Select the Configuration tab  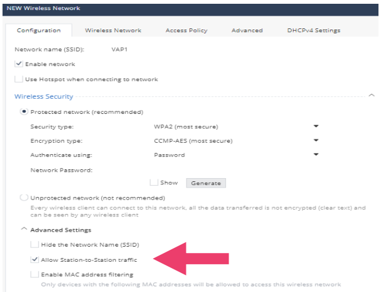pos(38,30)
